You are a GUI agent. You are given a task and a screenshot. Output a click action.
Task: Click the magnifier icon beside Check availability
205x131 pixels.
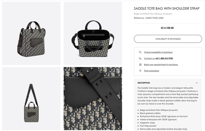(x=140, y=52)
